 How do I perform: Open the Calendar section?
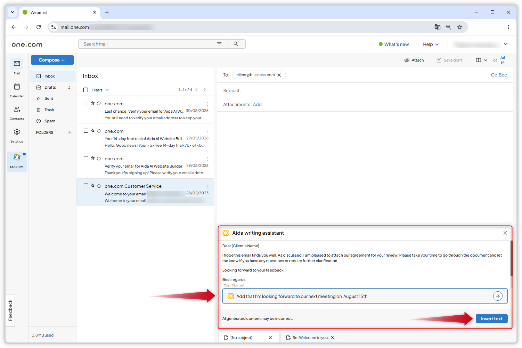coord(17,90)
